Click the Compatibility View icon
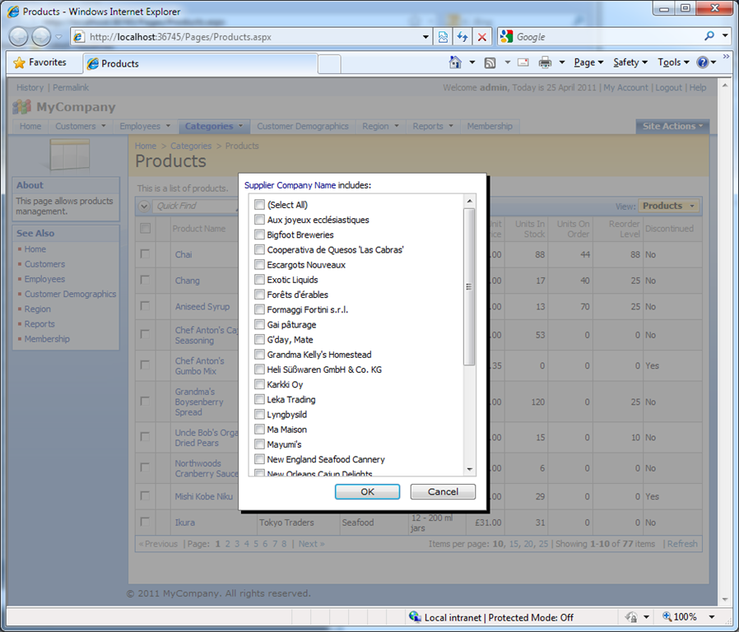Image resolution: width=739 pixels, height=632 pixels. coord(443,37)
